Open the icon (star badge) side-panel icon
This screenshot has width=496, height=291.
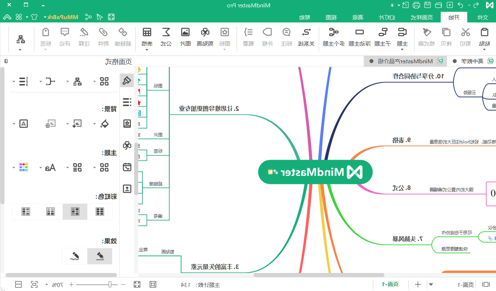tap(127, 124)
